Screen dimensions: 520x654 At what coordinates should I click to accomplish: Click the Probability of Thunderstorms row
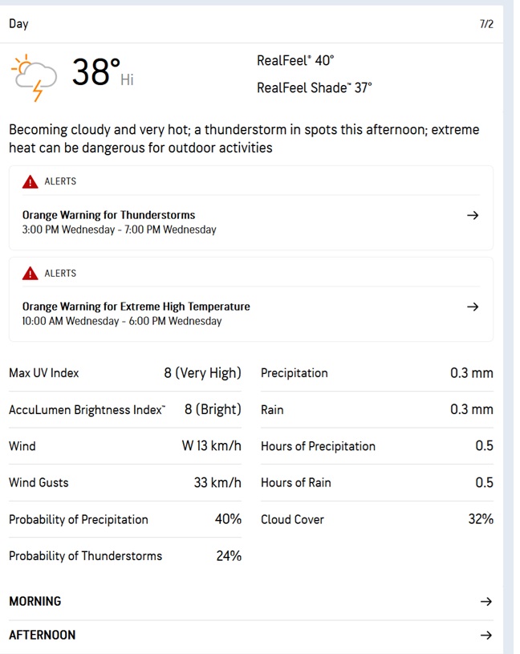tap(124, 555)
